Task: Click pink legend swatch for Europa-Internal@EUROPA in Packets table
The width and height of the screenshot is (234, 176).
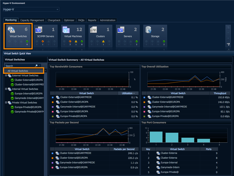Action: [x=53, y=168]
